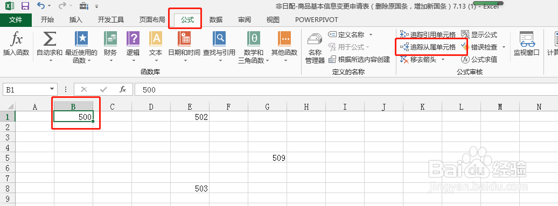Expand the Remove Arrows dropdown arrow
Screen dimensions: 558x206
tap(443, 59)
